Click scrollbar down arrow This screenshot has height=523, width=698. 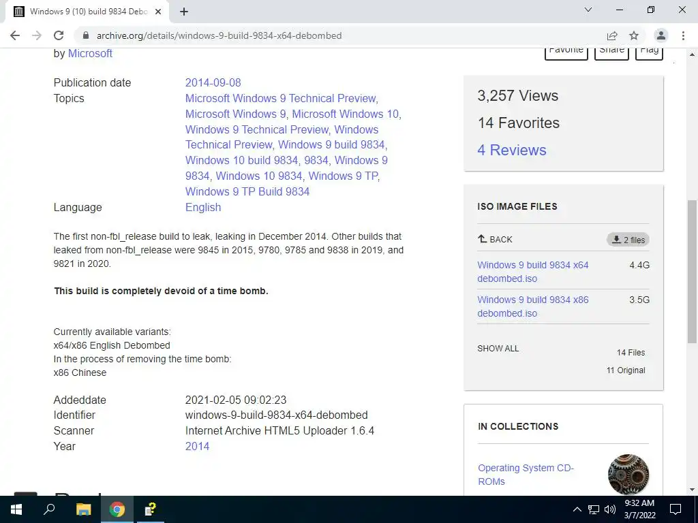(692, 490)
